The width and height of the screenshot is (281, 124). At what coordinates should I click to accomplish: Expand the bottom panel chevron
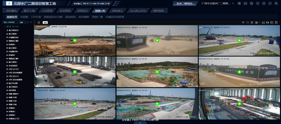[x=140, y=123]
